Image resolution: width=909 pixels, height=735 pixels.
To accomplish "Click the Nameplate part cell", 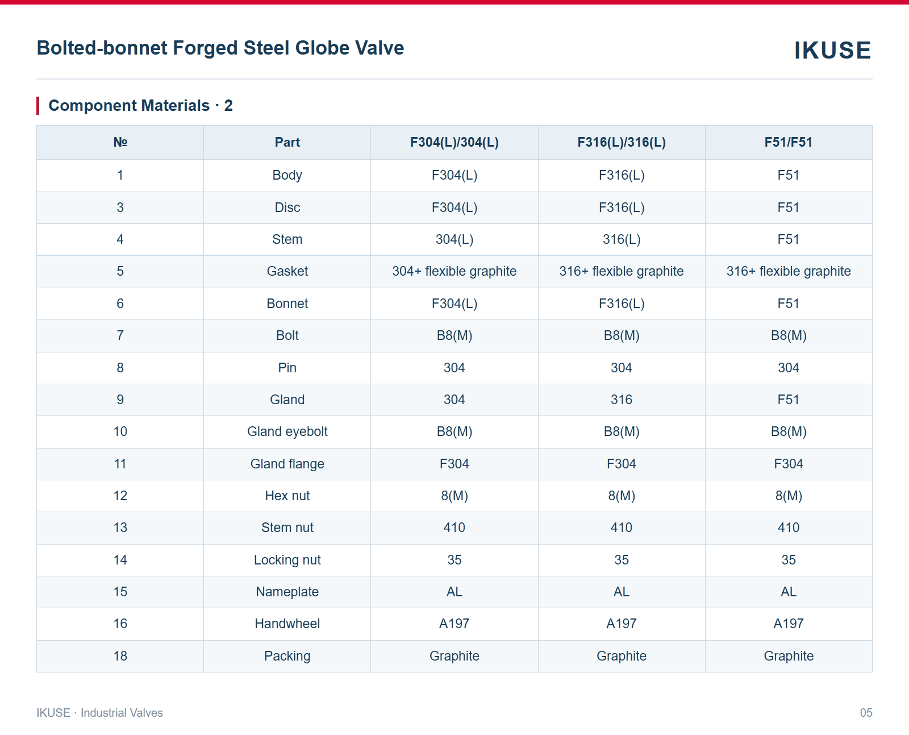I will 287,592.
